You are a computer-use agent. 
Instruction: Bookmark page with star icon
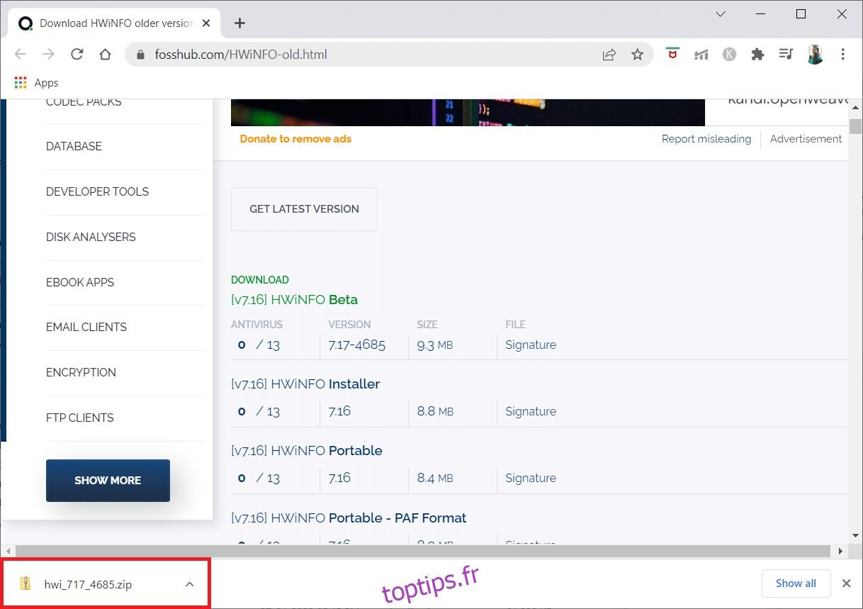[637, 55]
